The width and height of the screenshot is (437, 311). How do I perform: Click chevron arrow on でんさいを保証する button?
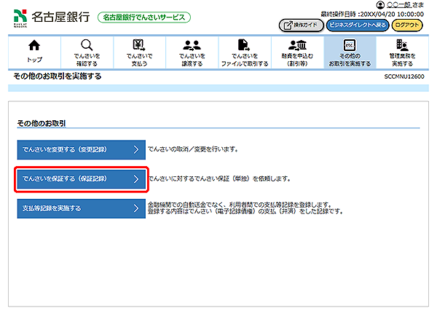(x=135, y=178)
